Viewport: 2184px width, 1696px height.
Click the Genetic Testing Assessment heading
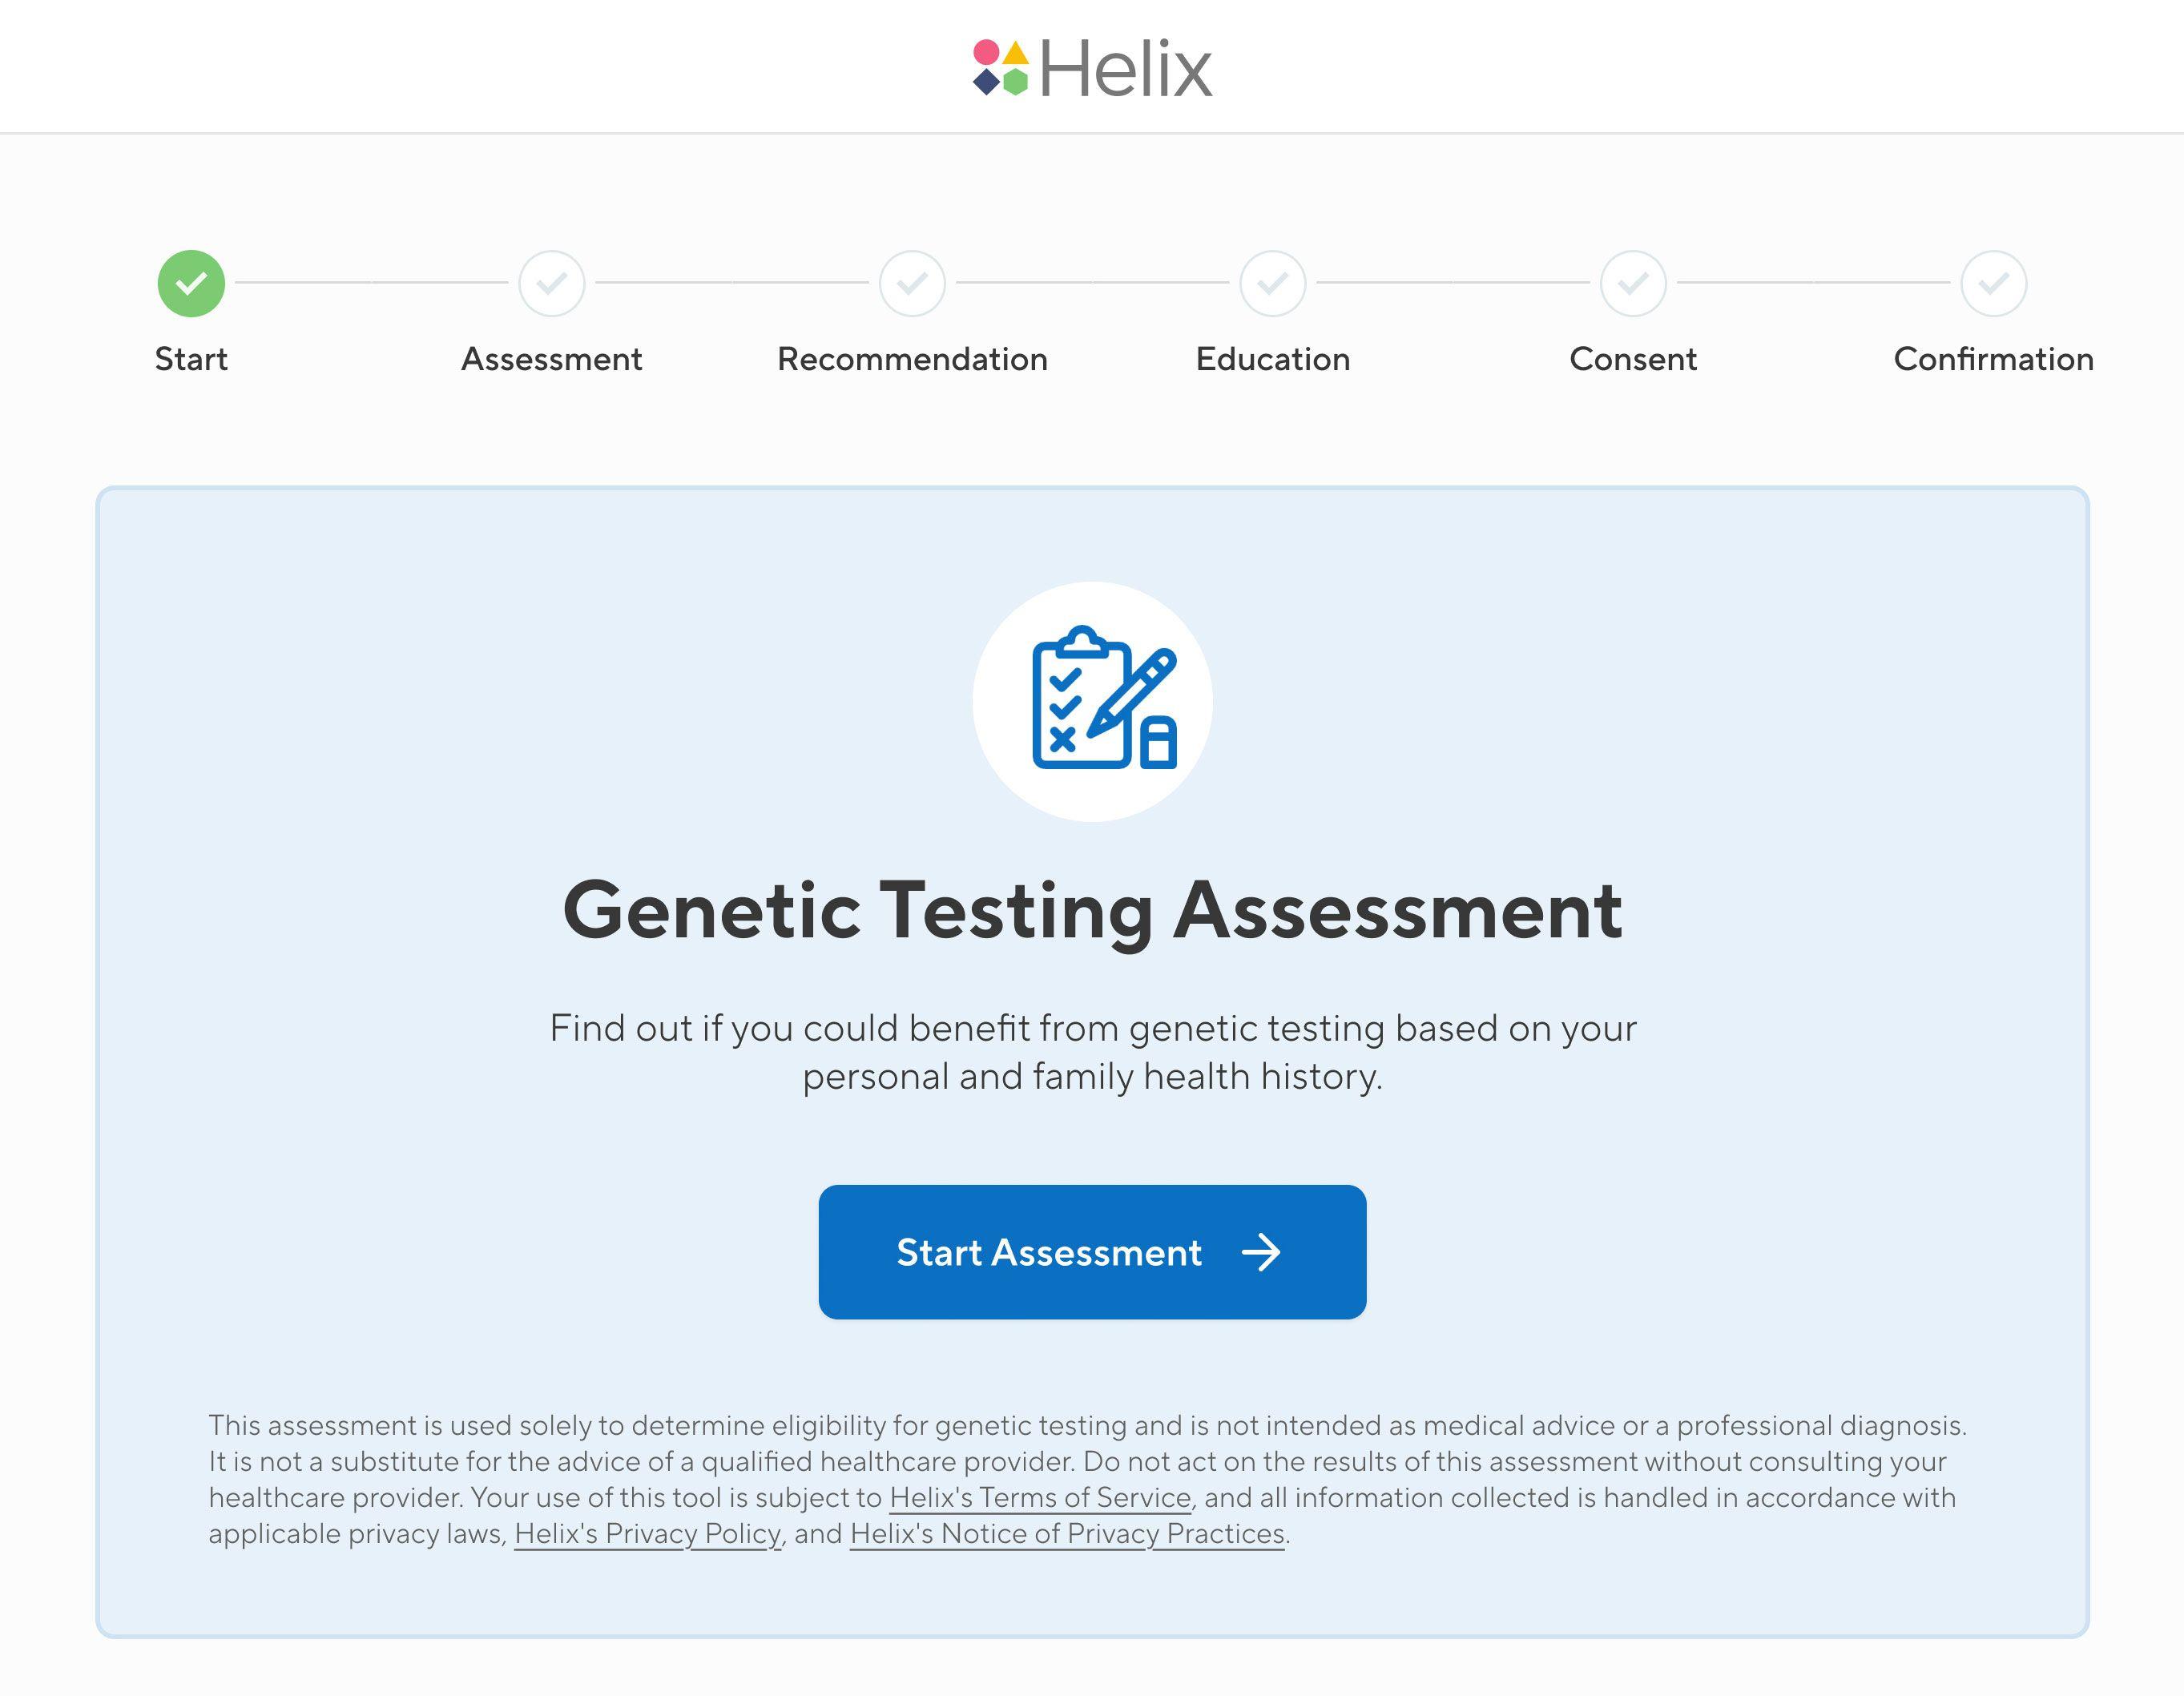pos(1092,911)
